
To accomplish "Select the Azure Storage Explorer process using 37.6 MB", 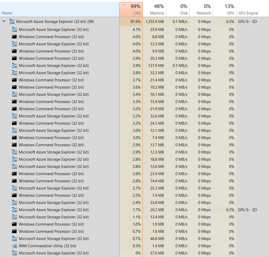I will [x=54, y=253].
